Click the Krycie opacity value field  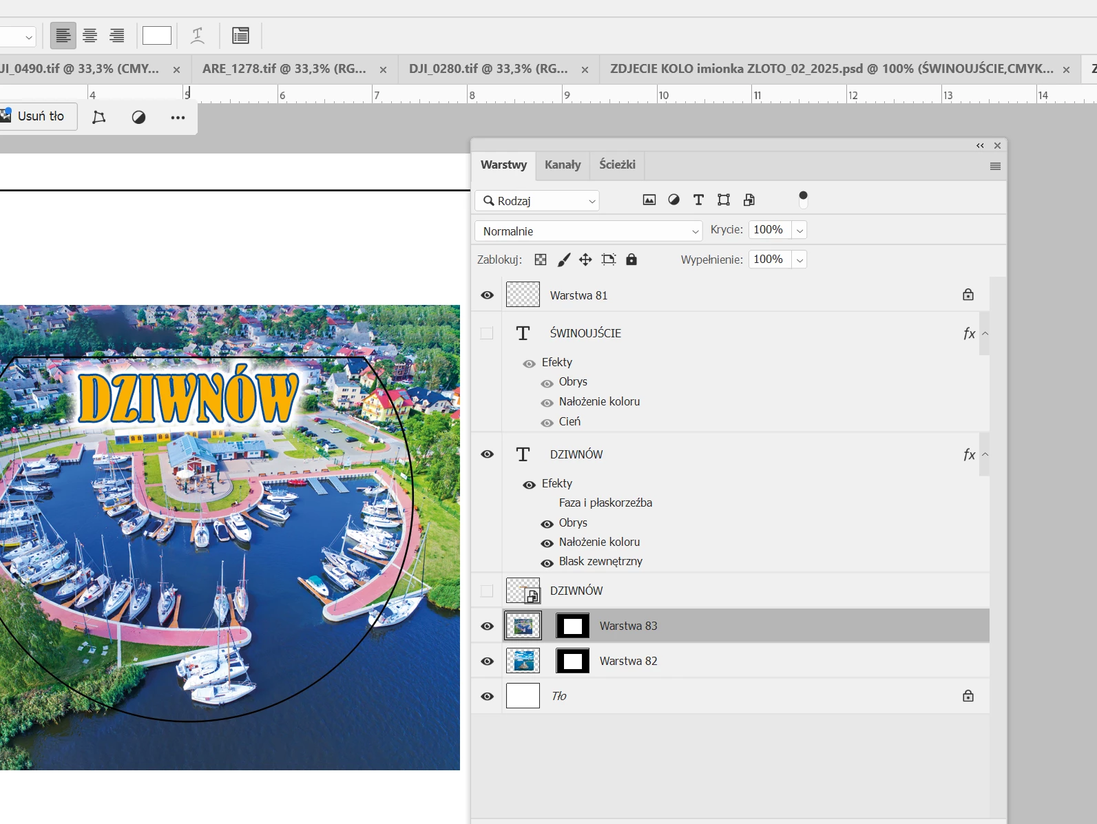(770, 230)
